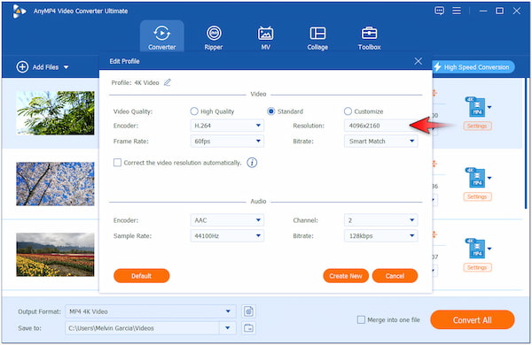Click the snapshot settings icon beside Output Format
Viewport: 532px width, 345px height.
248,311
